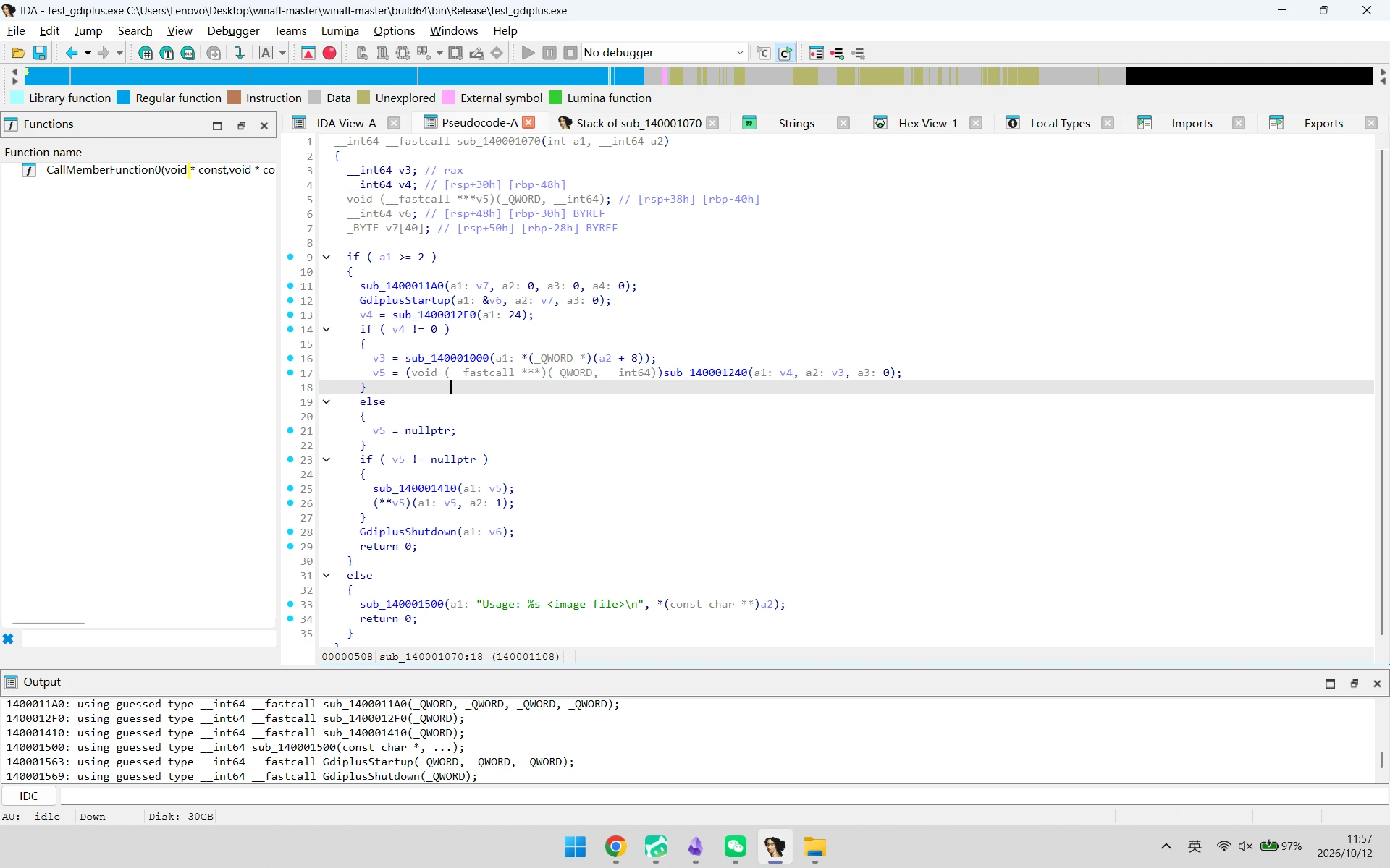Toggle breakpoint dot on line 21
Viewport: 1390px width, 868px height.
(290, 430)
